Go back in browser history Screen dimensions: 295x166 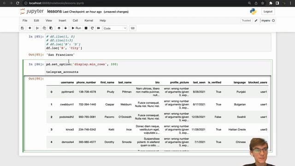point(5,3)
